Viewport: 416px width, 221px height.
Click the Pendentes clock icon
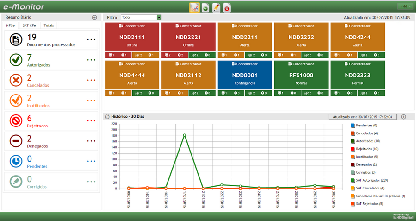coord(16,161)
